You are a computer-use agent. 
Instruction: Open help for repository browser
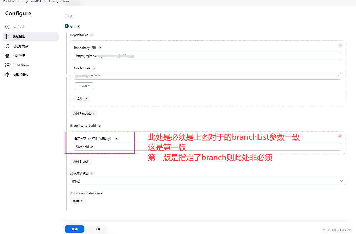pyautogui.click(x=92, y=174)
